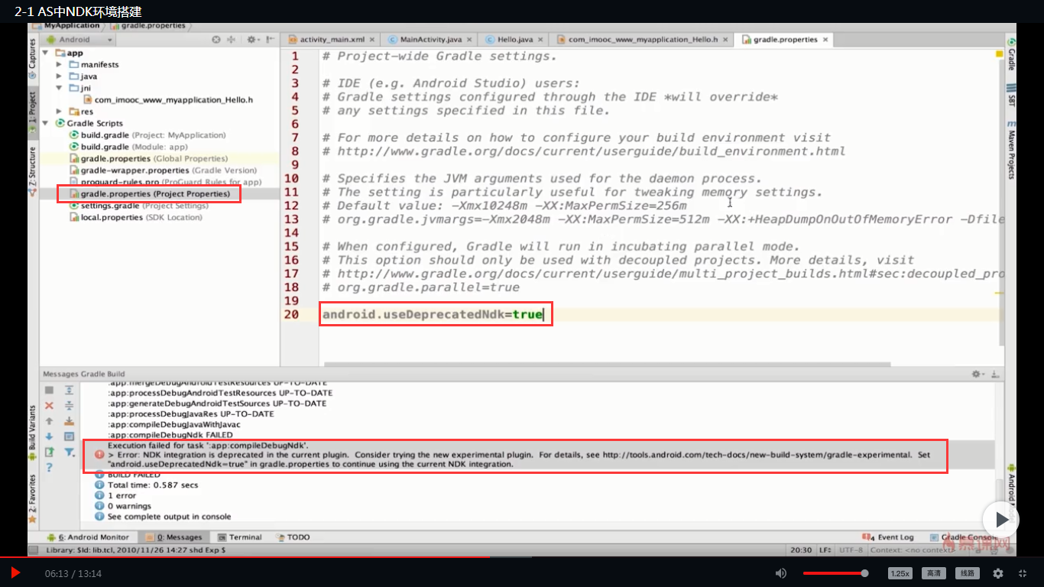The height and width of the screenshot is (587, 1044).
Task: Open the video player settings gear
Action: pyautogui.click(x=998, y=573)
